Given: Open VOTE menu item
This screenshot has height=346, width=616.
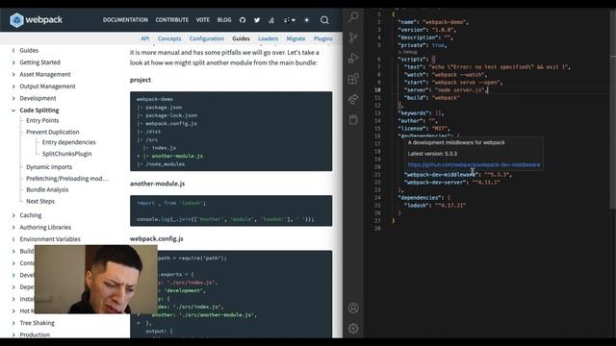Looking at the screenshot, I should pyautogui.click(x=203, y=20).
